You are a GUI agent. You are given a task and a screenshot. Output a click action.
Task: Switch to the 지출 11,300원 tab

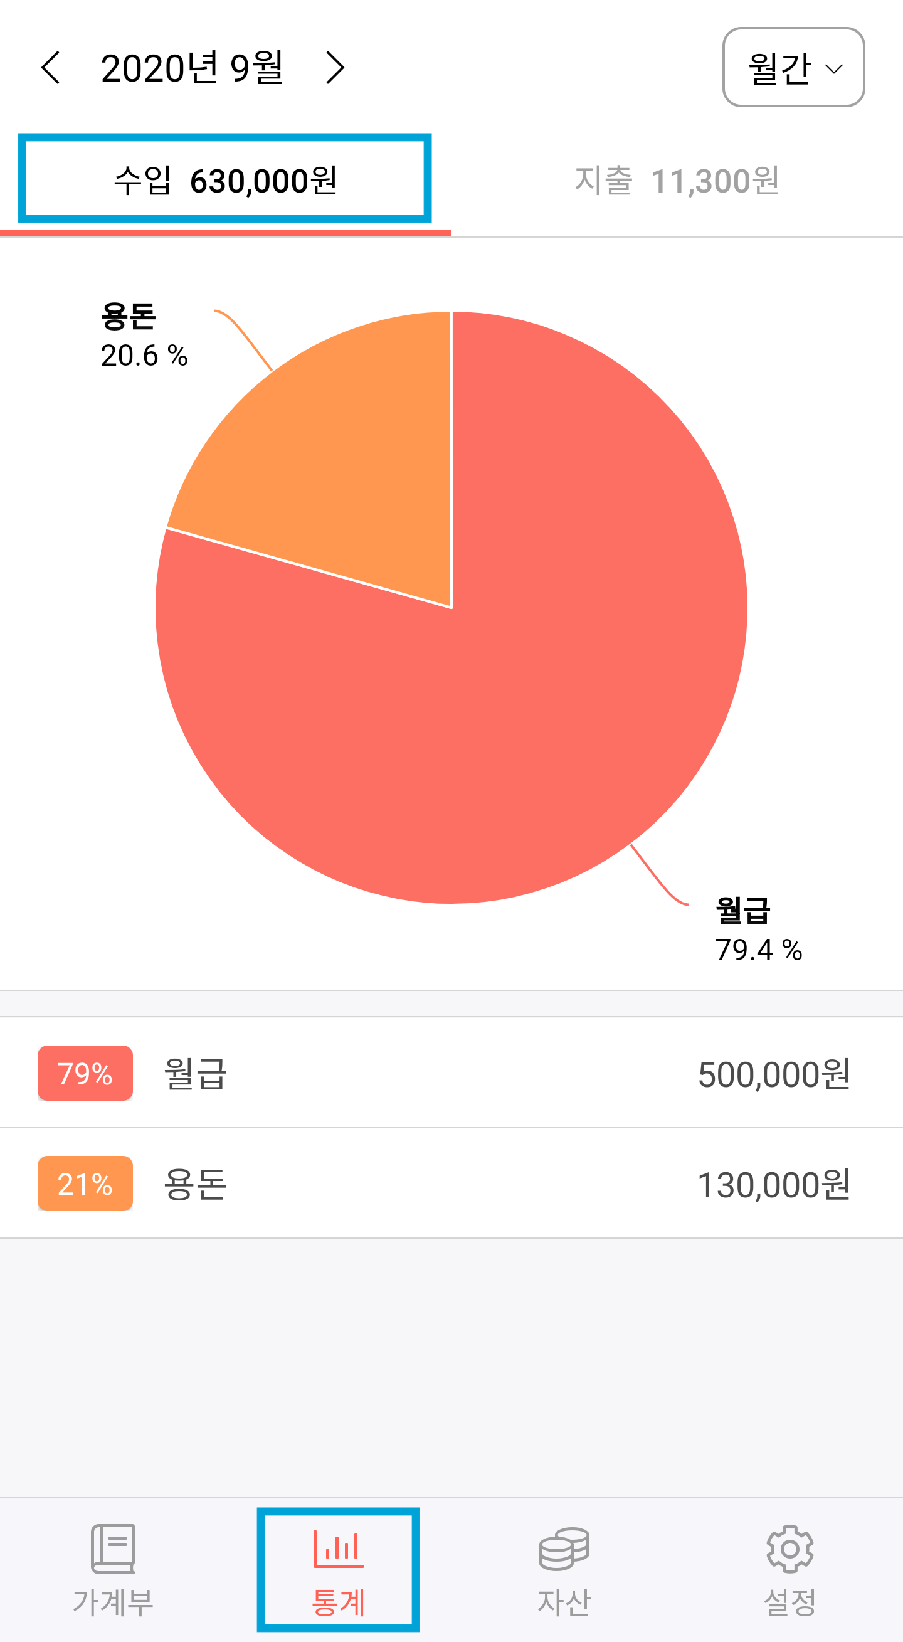[677, 181]
